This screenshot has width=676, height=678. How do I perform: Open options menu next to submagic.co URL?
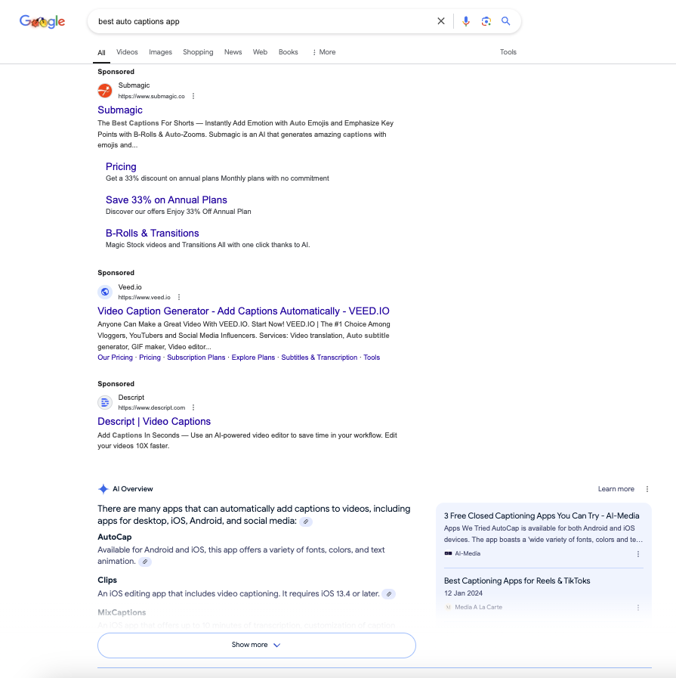(193, 96)
